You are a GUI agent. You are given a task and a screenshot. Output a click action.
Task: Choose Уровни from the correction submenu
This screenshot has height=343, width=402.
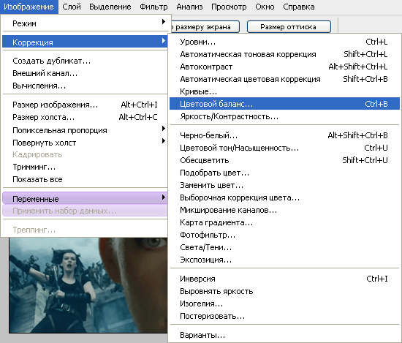[x=284, y=42]
